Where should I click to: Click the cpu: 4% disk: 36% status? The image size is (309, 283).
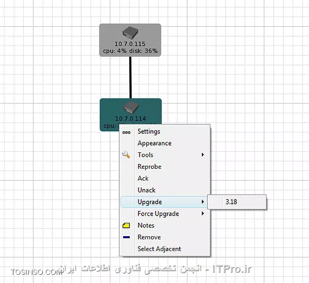click(x=130, y=51)
